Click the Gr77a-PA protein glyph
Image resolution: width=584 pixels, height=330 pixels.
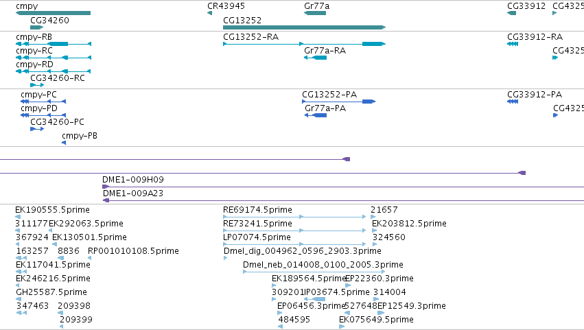coord(316,115)
